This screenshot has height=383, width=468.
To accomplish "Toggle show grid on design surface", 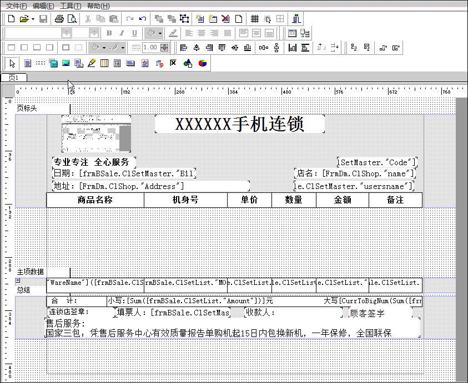I will coord(255,19).
